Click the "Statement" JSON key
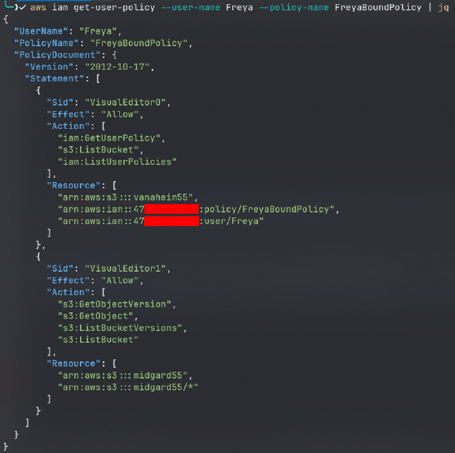 pos(54,79)
